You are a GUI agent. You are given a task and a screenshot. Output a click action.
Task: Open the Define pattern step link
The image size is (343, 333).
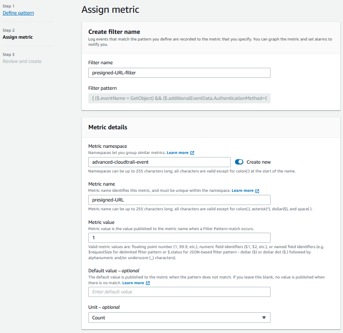coord(18,13)
